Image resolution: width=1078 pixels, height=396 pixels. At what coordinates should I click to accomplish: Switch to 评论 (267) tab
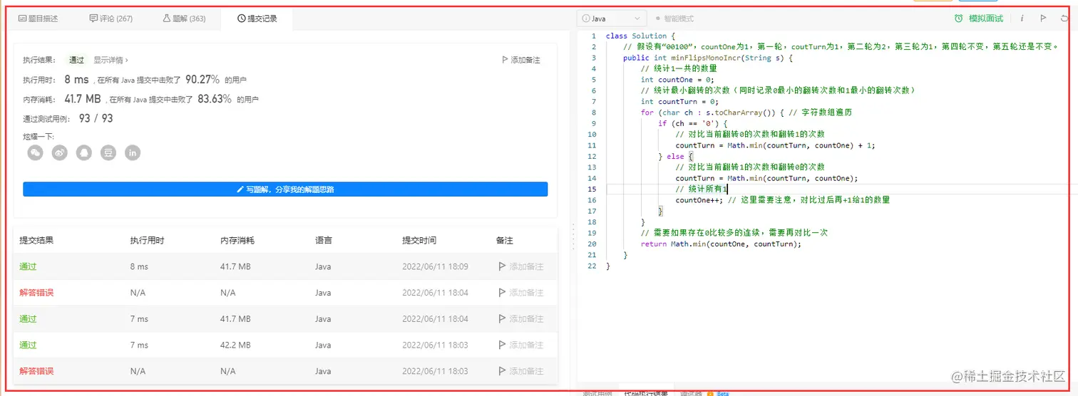pyautogui.click(x=111, y=19)
